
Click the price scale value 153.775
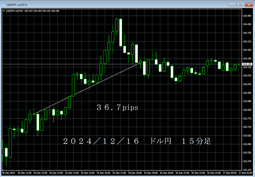tap(247, 119)
